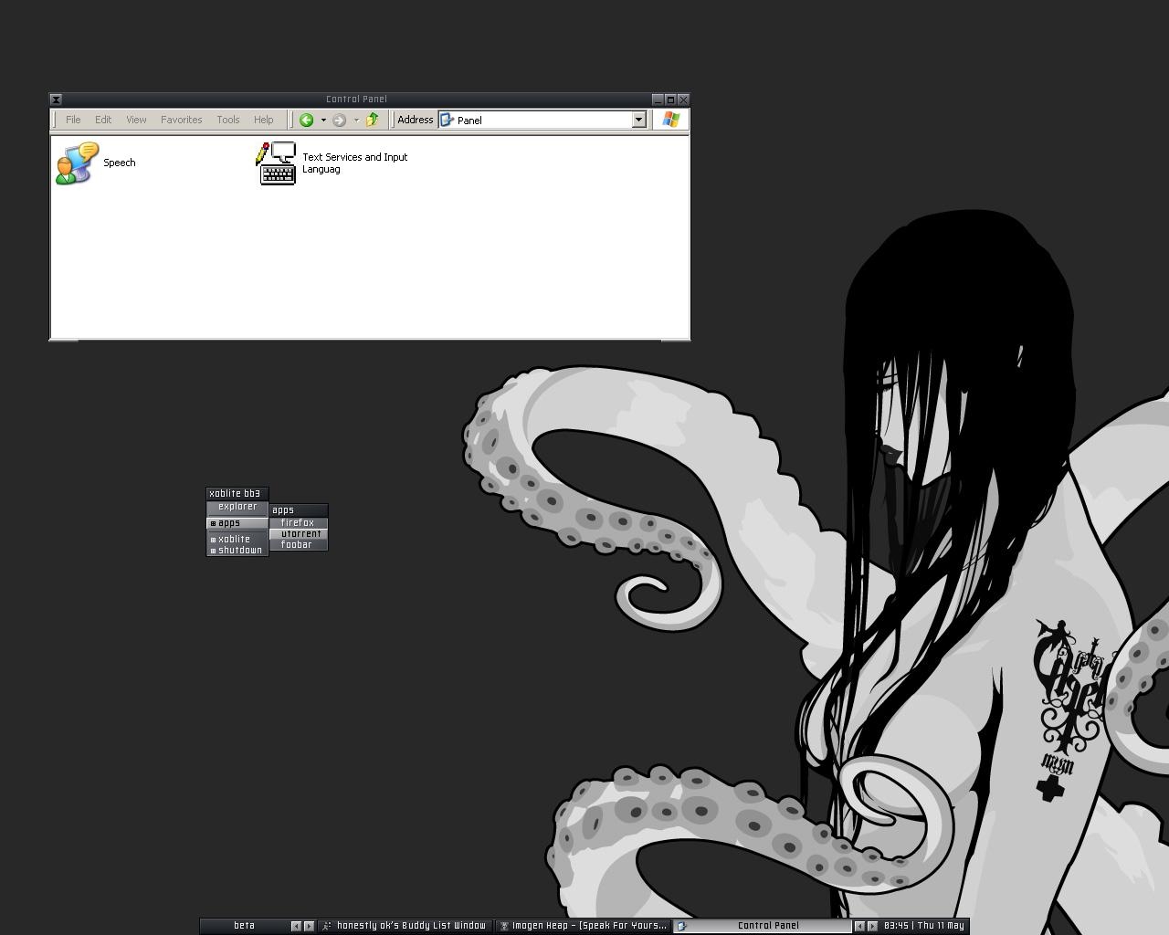Viewport: 1169px width, 935px height.
Task: Open the File menu
Action: click(73, 120)
